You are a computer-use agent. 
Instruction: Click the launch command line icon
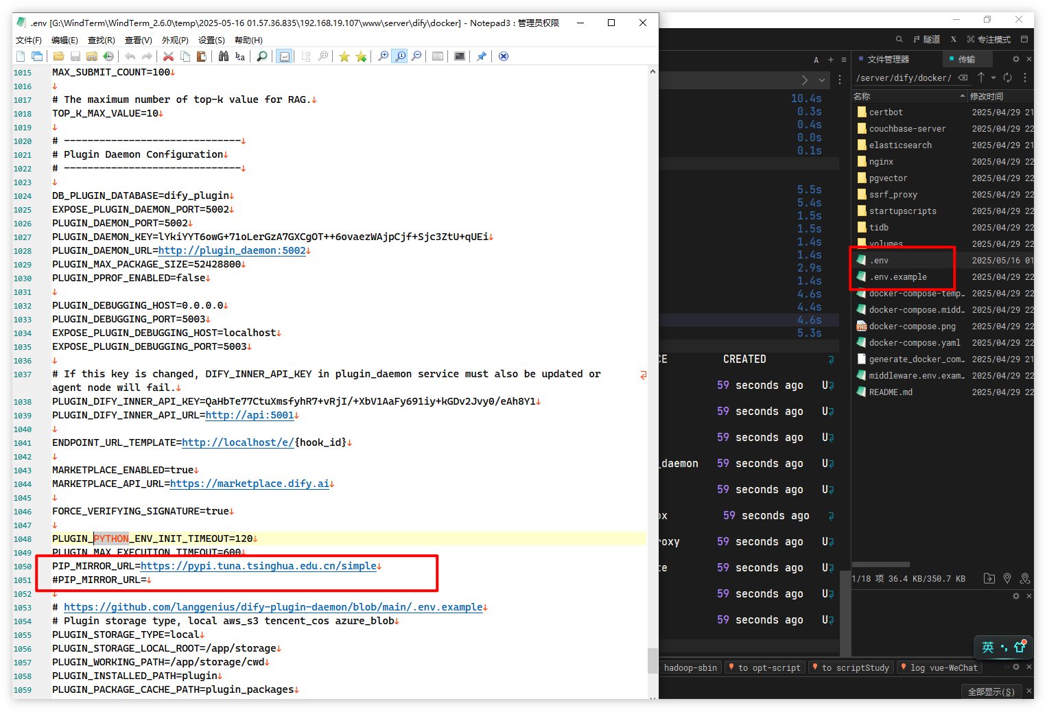pyautogui.click(x=460, y=56)
